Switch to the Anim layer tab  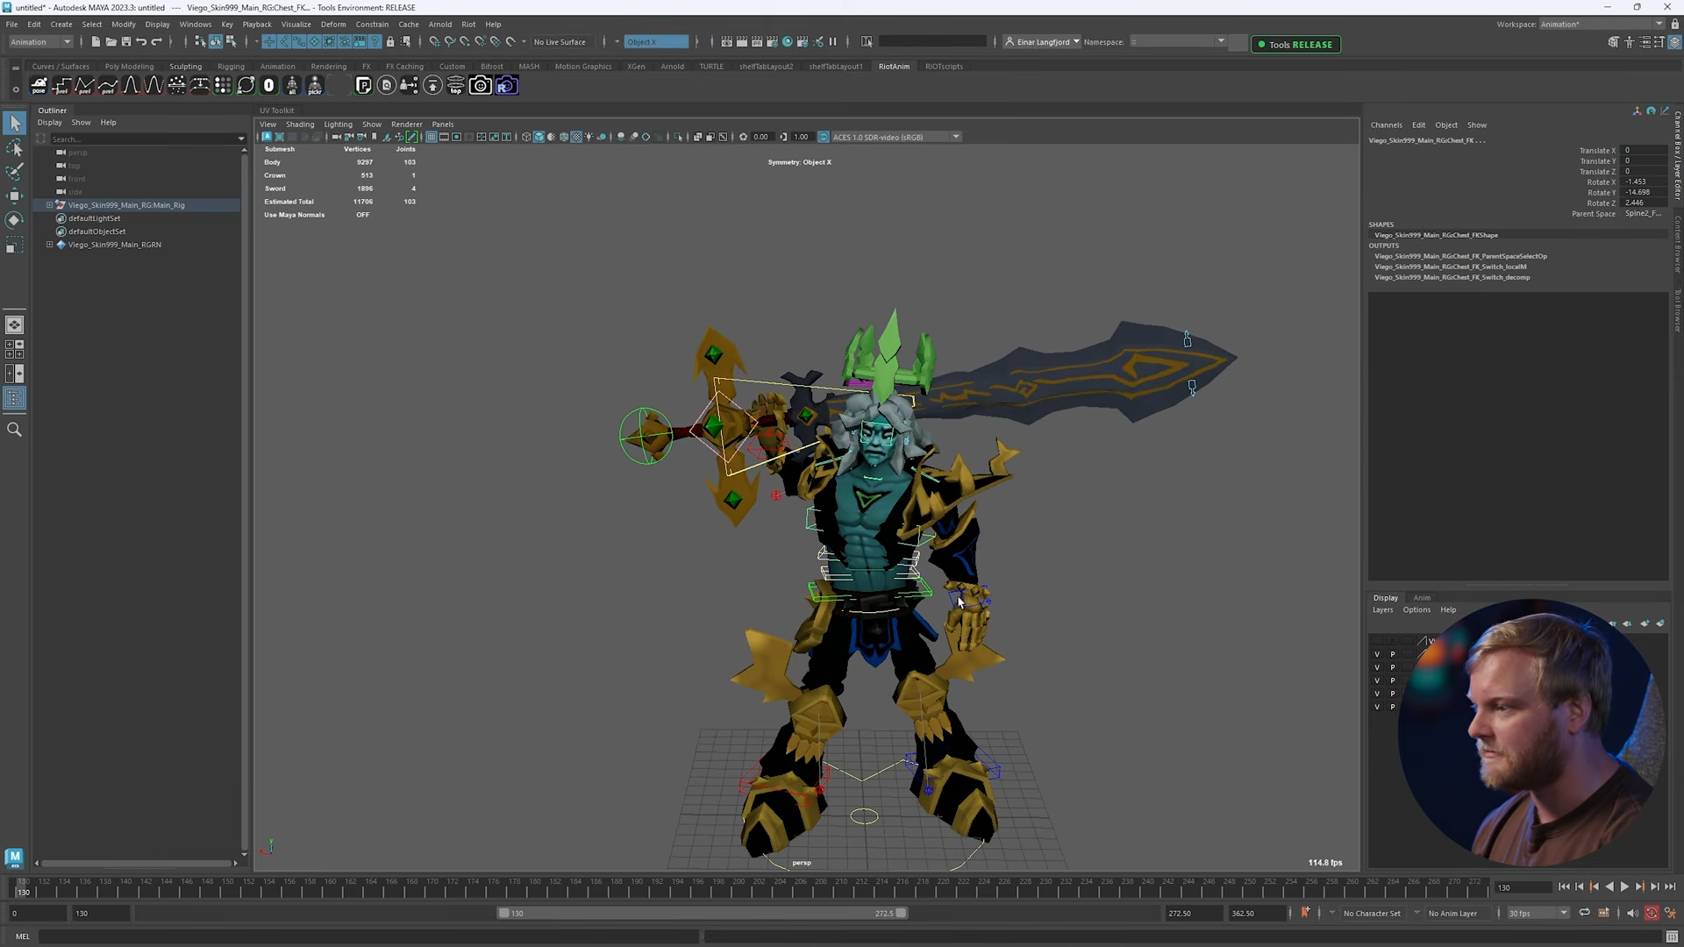coord(1422,598)
